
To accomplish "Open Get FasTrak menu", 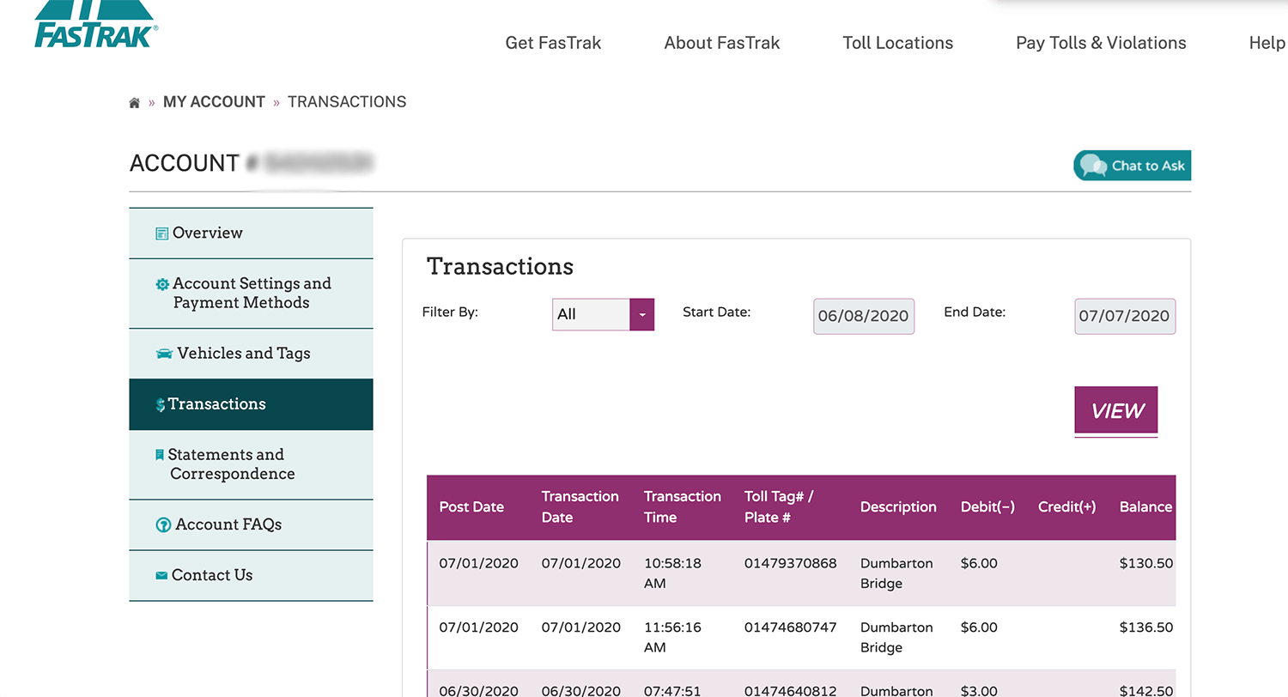I will coord(553,43).
